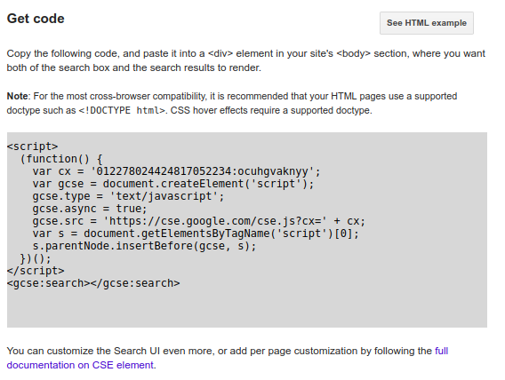Click the <!DOCTYPE html> inline code text
This screenshot has width=505, height=380.
[122, 110]
